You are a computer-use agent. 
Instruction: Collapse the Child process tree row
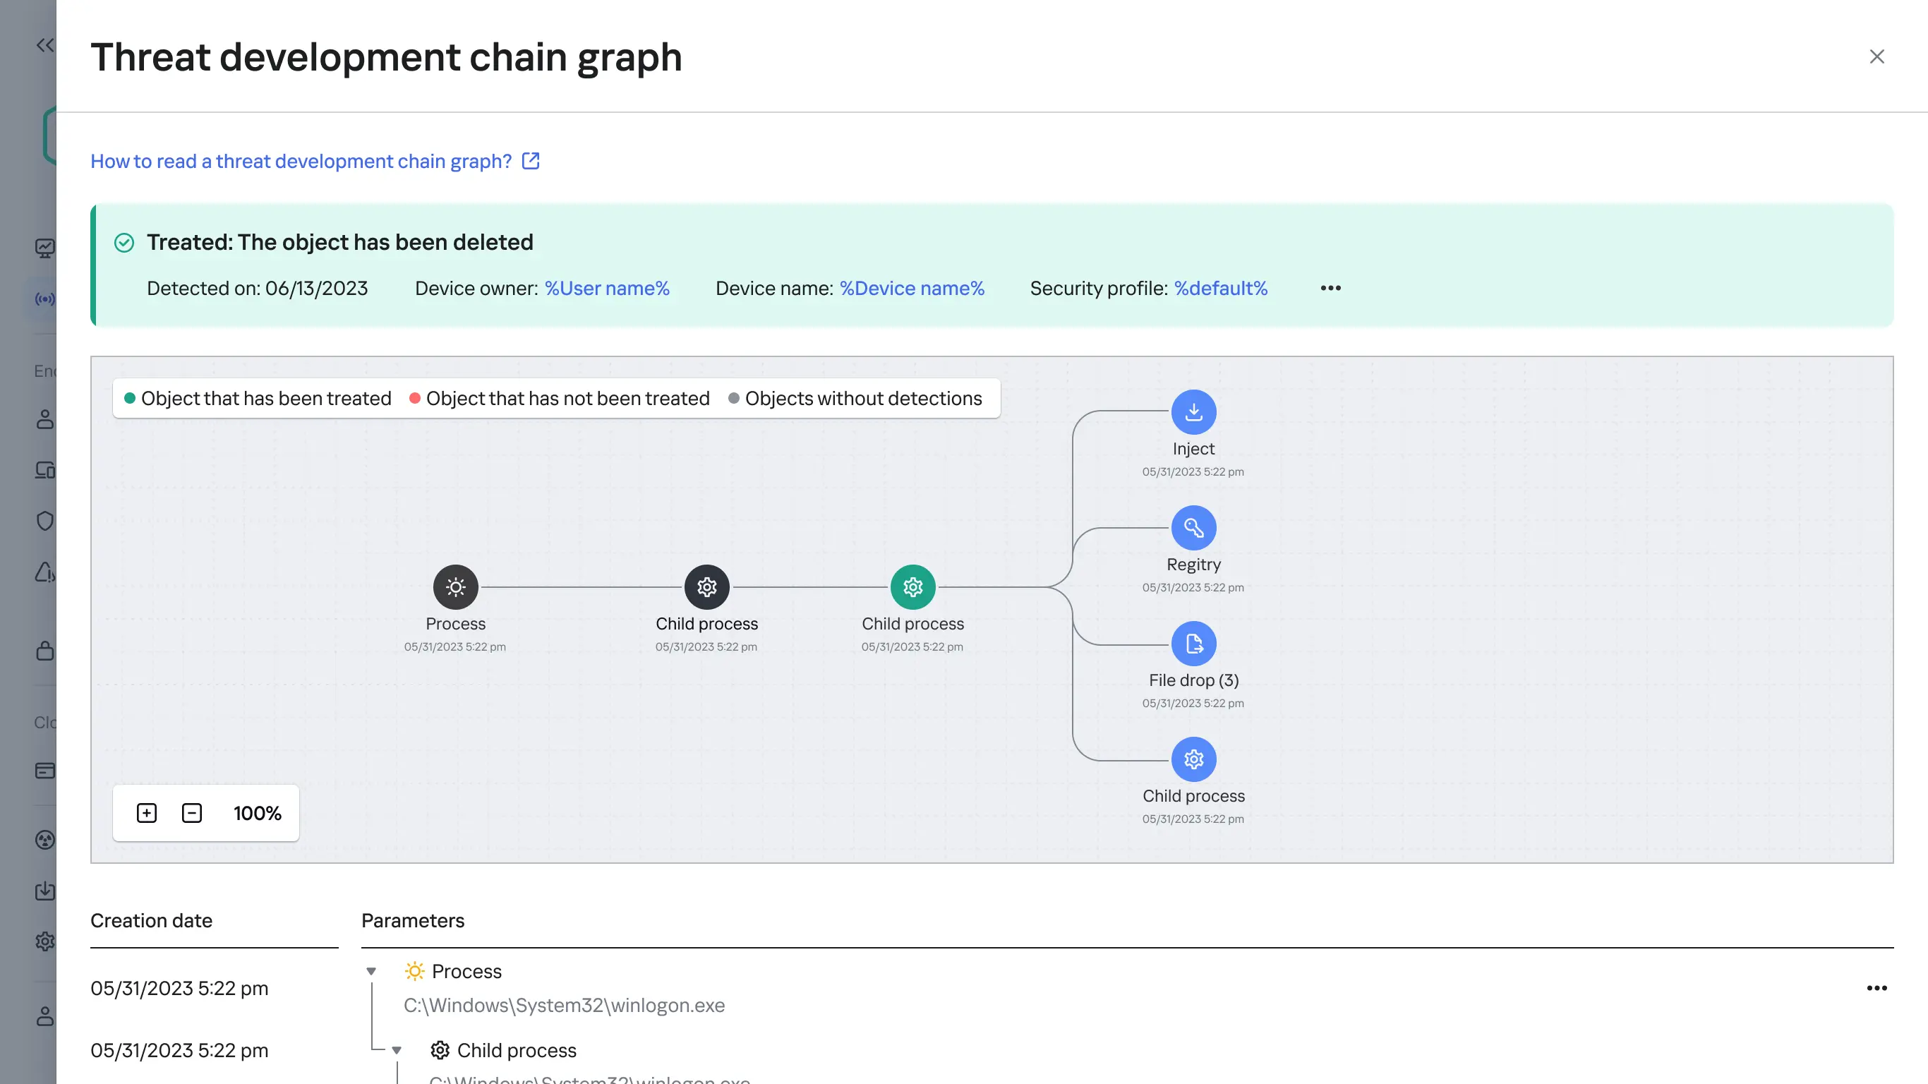pyautogui.click(x=397, y=1050)
